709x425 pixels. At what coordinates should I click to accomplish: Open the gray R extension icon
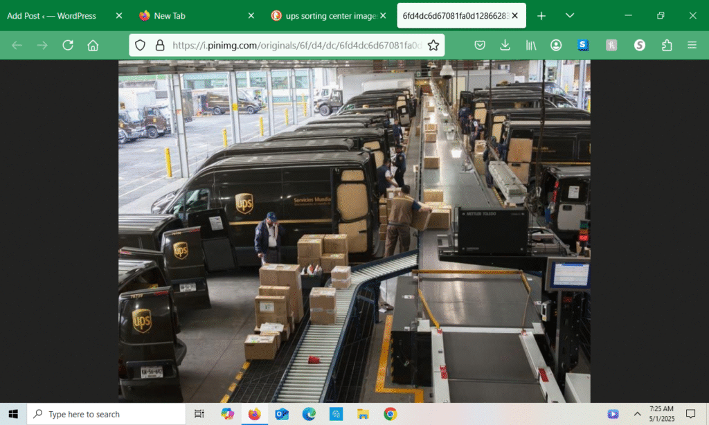pyautogui.click(x=611, y=45)
